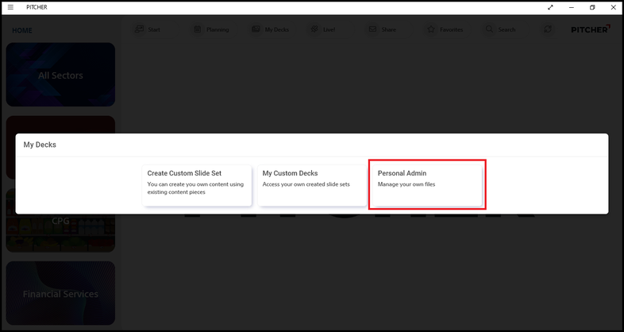The image size is (624, 332).
Task: Open the My Custom Decks card
Action: (312, 185)
